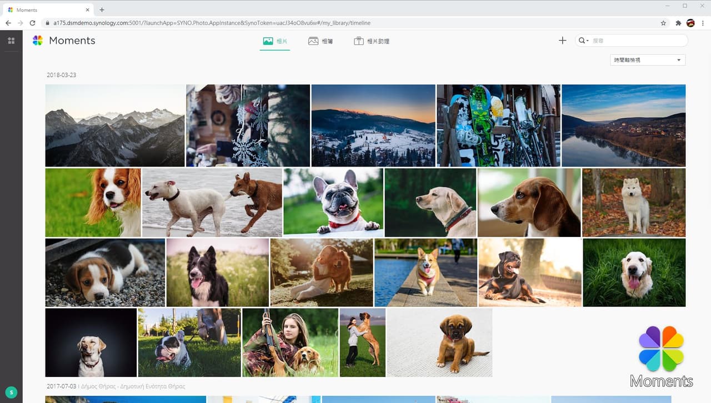Bookmark this page with the star icon
The image size is (711, 403).
pyautogui.click(x=663, y=23)
